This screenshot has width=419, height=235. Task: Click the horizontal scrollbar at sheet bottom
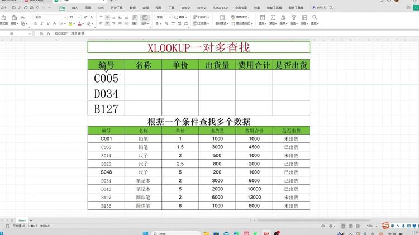[314, 220]
